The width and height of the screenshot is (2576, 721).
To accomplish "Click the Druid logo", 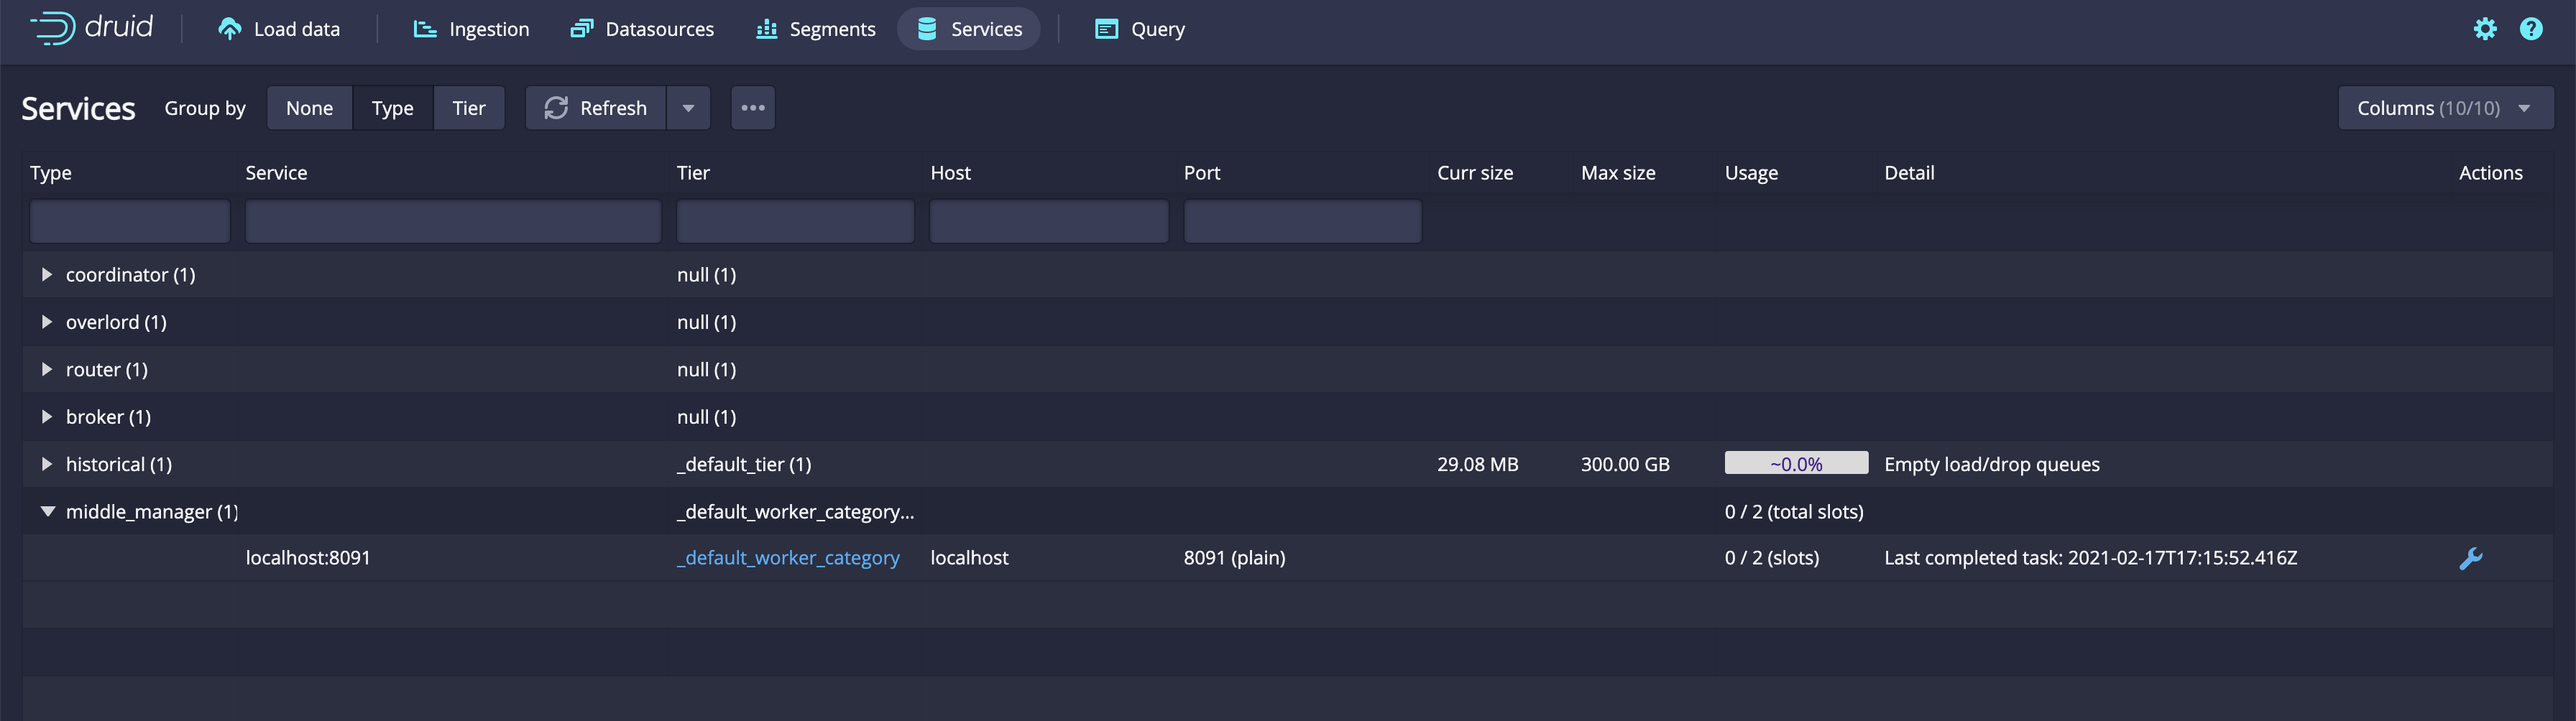I will pyautogui.click(x=91, y=27).
